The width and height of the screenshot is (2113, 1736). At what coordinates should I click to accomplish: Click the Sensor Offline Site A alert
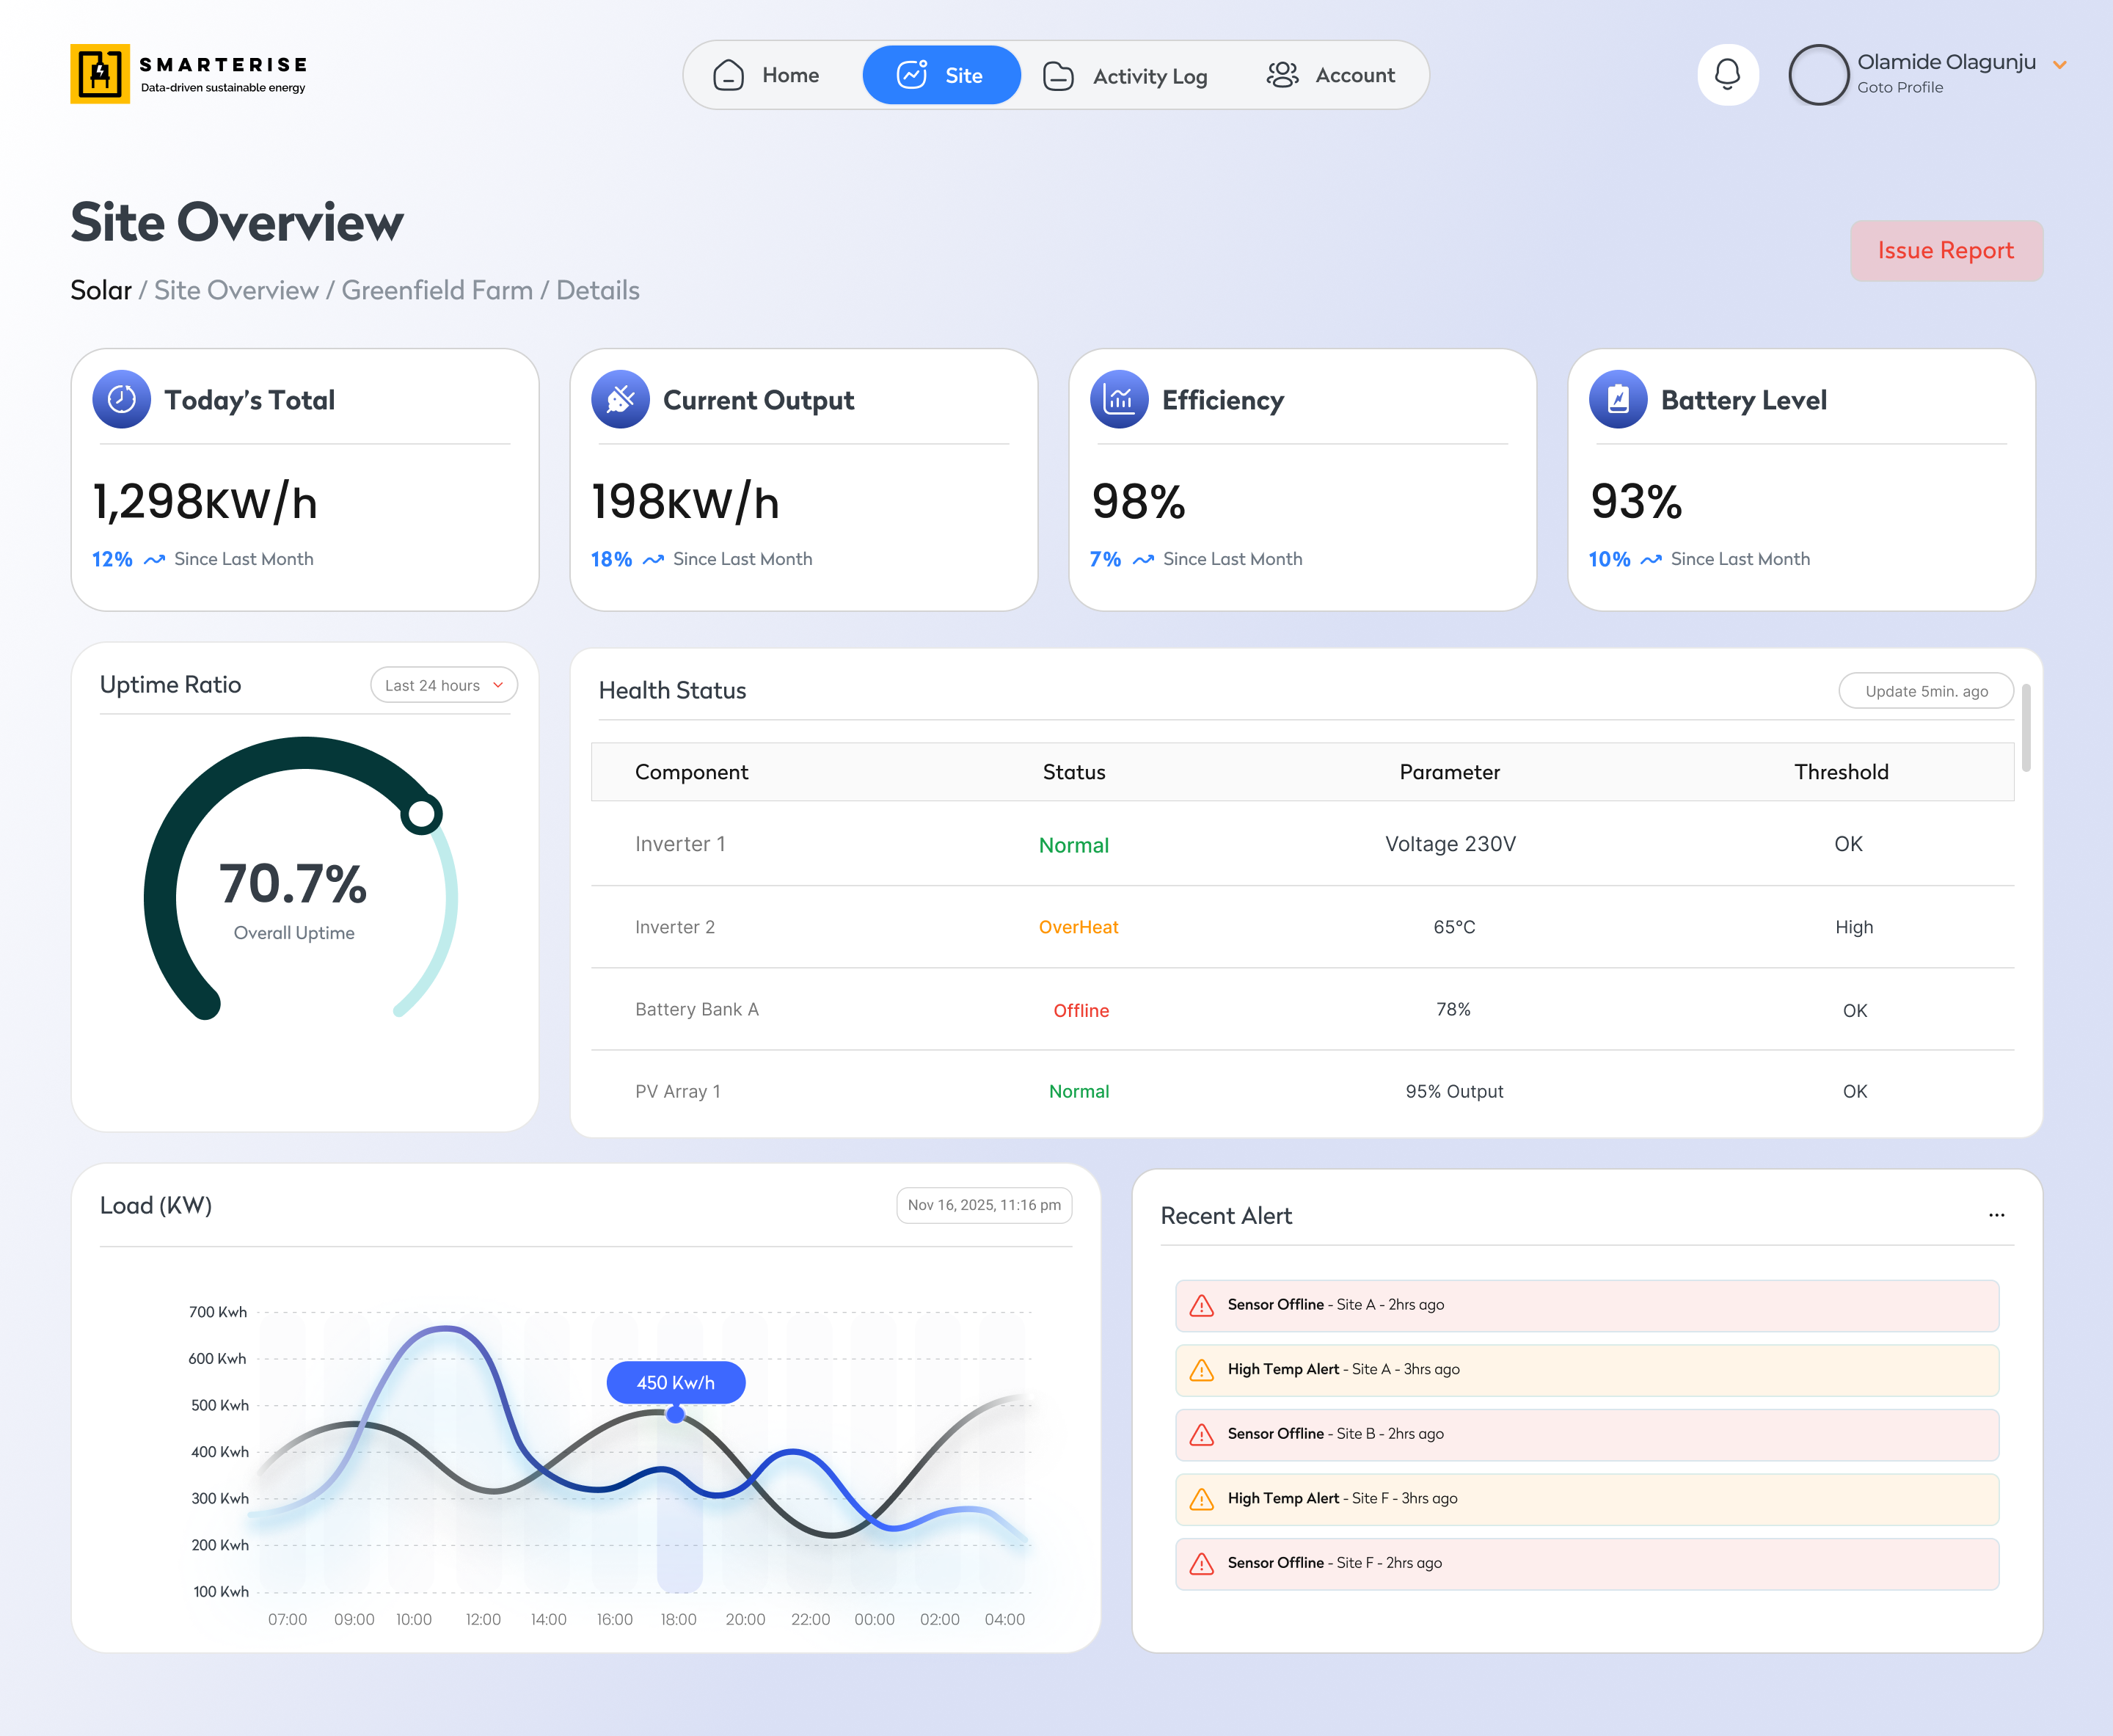click(1587, 1306)
